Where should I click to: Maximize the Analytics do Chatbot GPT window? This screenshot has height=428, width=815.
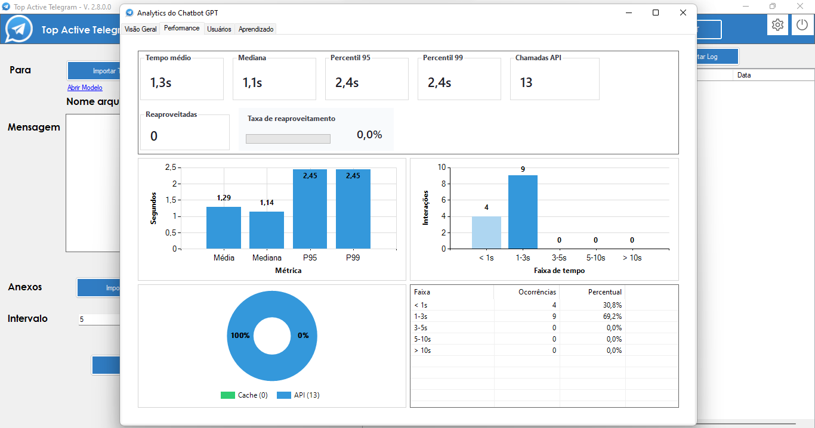656,13
